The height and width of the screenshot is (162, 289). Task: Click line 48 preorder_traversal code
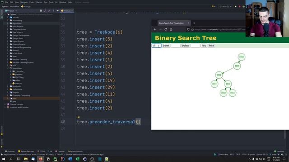[109, 122]
